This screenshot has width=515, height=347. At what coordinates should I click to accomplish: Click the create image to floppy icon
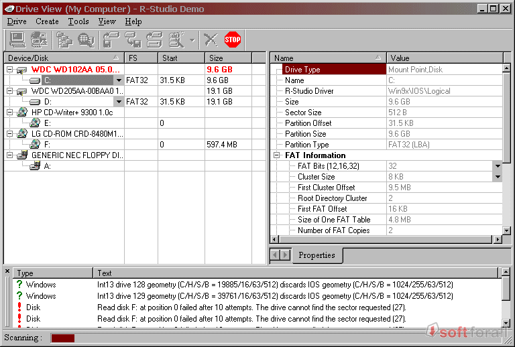(x=133, y=40)
